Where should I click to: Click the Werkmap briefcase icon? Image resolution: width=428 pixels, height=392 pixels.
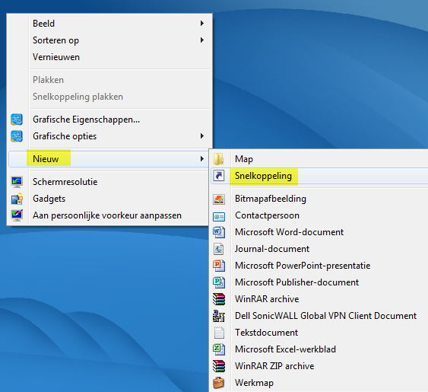219,382
